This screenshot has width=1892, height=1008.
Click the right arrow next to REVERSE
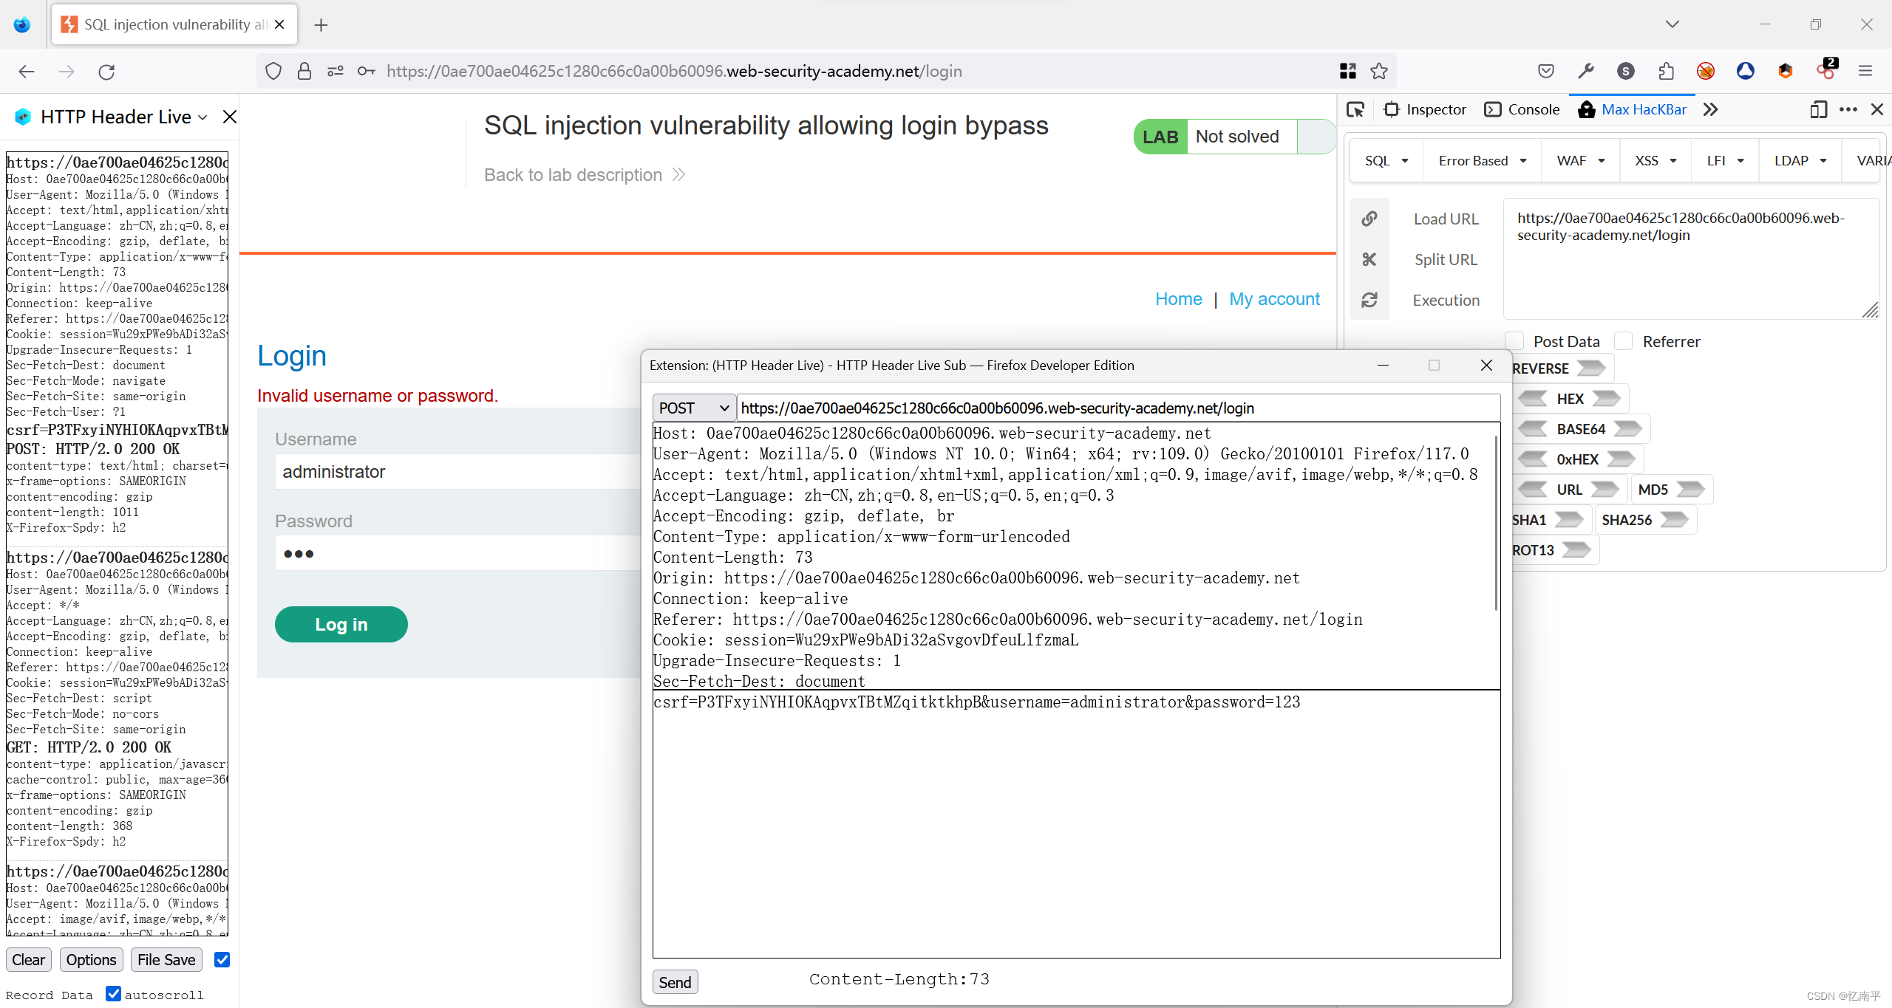pos(1590,368)
